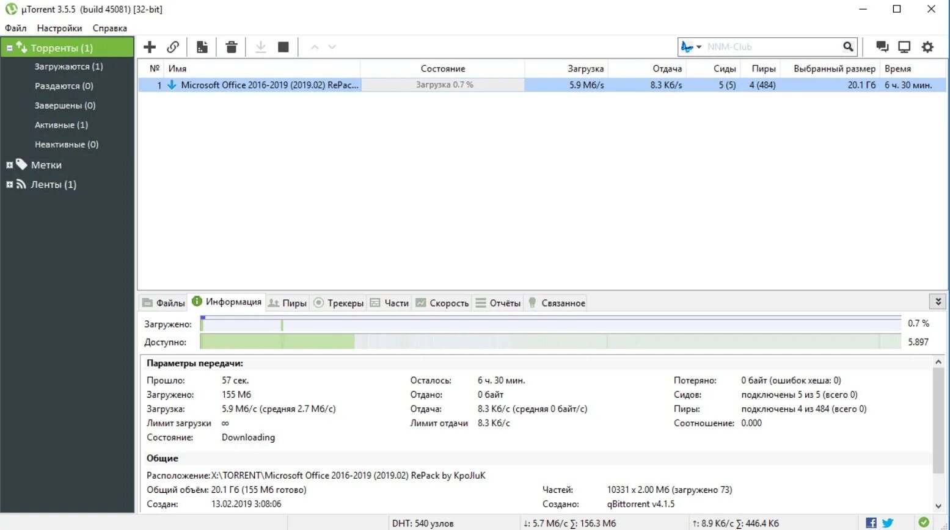Click the Start Torrent download icon
This screenshot has width=950, height=530.
[260, 47]
